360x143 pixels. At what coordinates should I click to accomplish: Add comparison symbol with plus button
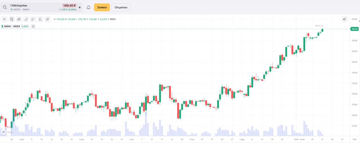point(33,26)
